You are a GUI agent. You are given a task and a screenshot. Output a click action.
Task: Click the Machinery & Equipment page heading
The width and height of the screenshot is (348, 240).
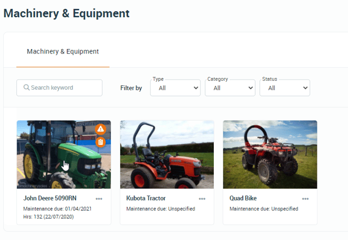[66, 13]
